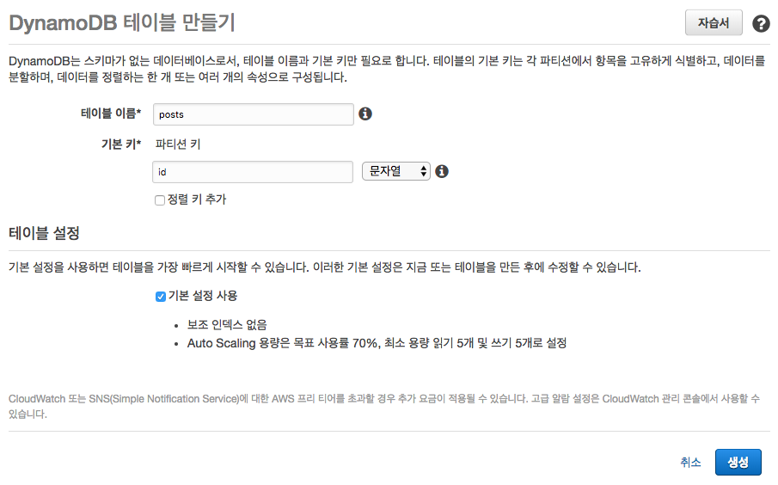Focus the 테이블 이름 input containing posts
Viewport: 778px width, 485px height.
253,114
